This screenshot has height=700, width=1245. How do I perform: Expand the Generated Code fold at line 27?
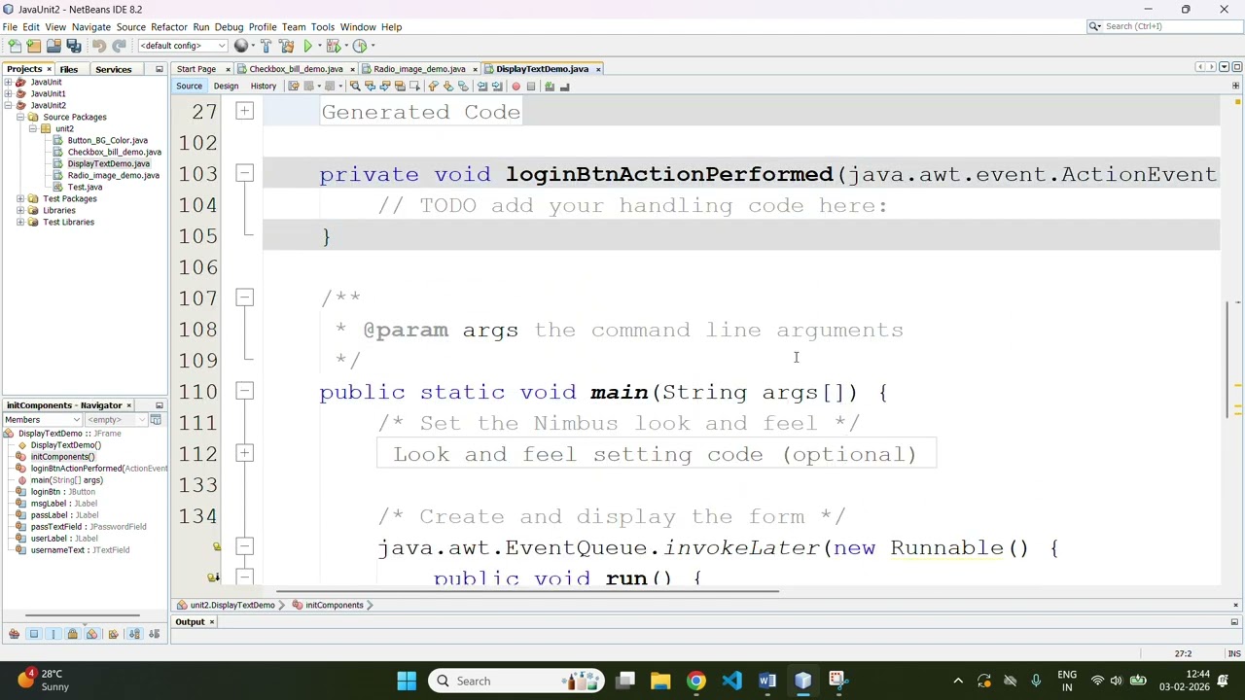pos(245,112)
